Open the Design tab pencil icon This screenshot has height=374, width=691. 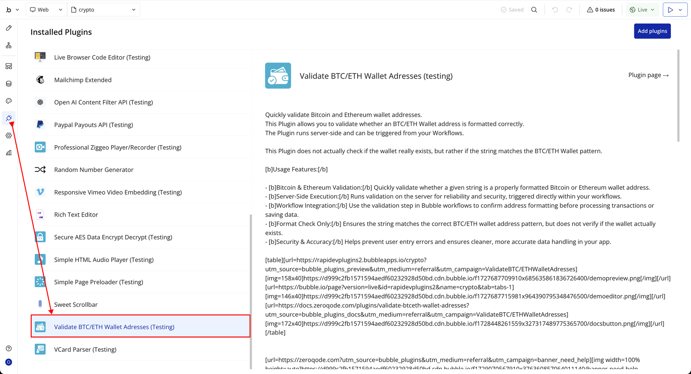coord(9,28)
